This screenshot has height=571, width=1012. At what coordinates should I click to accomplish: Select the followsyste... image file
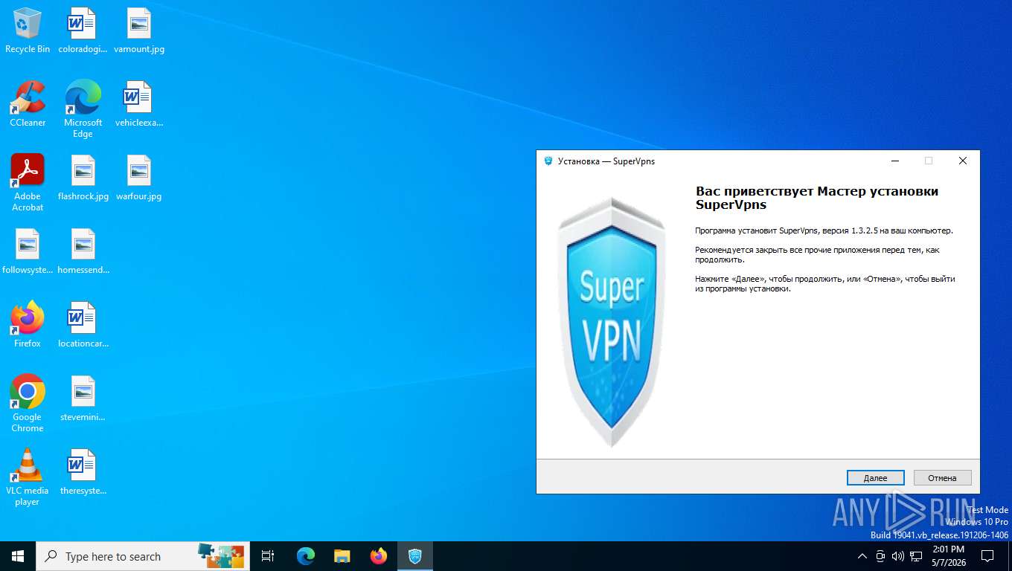(x=28, y=251)
